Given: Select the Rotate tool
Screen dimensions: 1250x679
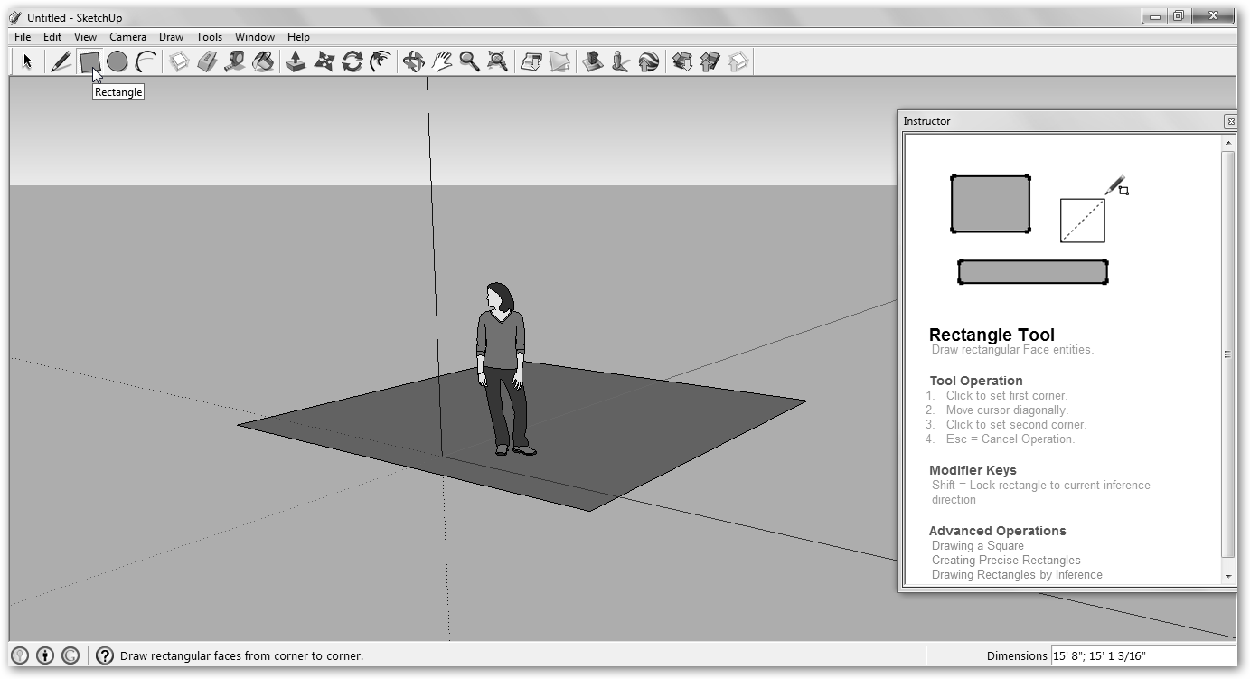Looking at the screenshot, I should point(352,61).
